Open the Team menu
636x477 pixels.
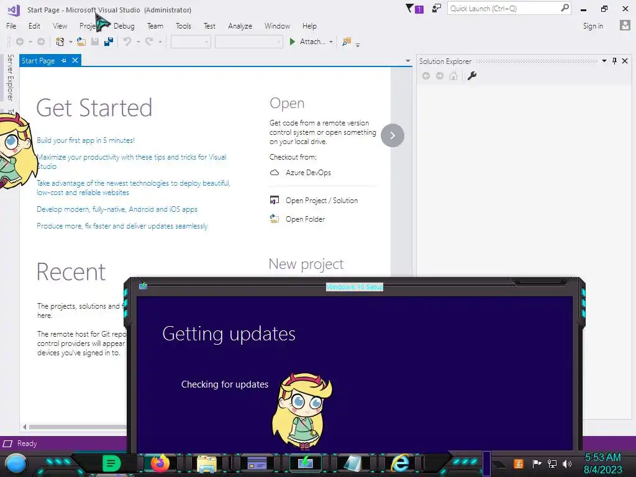coord(155,25)
